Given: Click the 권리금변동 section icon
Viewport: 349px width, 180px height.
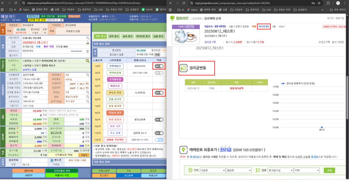Looking at the screenshot, I should click(x=184, y=68).
